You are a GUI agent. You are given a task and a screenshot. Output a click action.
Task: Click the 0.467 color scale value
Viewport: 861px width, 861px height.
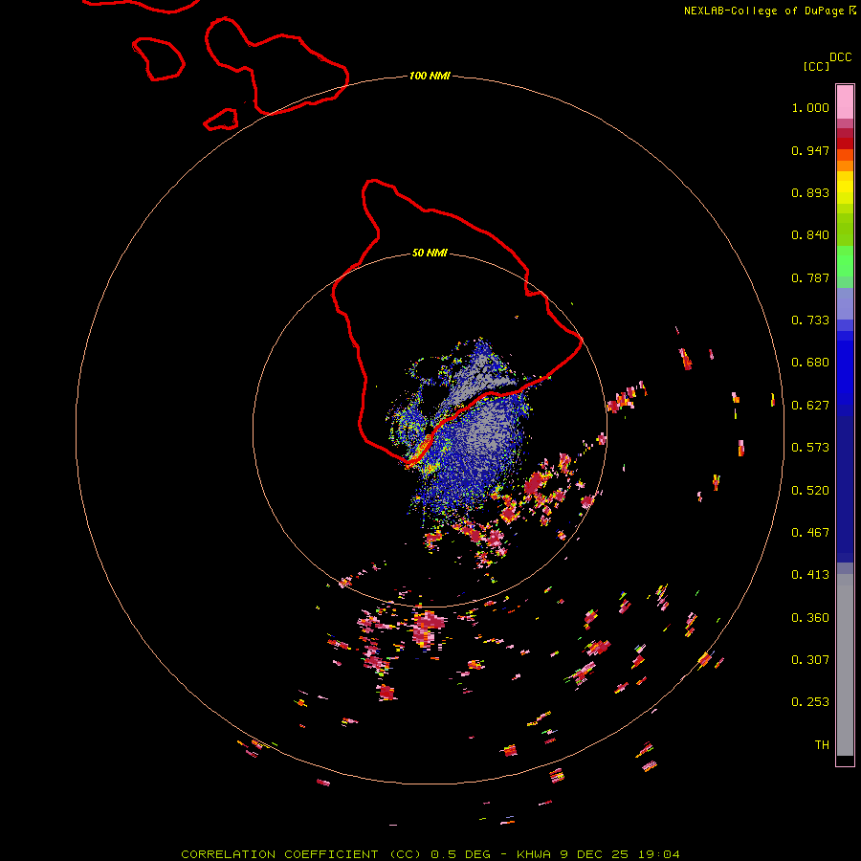click(x=810, y=533)
